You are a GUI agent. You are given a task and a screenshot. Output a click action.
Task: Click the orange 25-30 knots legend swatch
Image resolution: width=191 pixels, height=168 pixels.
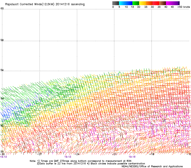click(149, 3)
